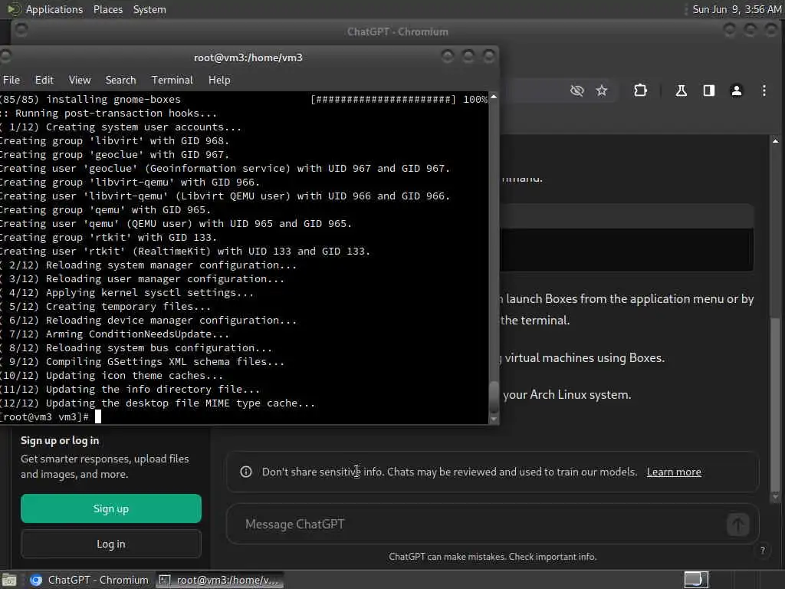
Task: Click the 'Compiling GSettings XML schema files' line
Action: pos(143,362)
